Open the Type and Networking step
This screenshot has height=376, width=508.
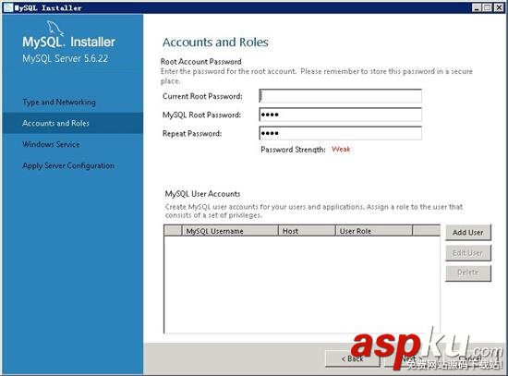59,103
